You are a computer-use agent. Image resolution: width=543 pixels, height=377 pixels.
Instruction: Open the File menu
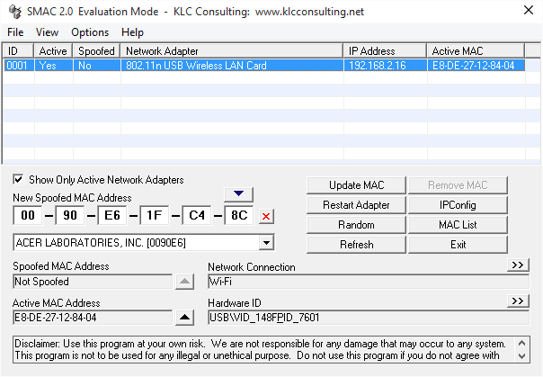tap(15, 32)
